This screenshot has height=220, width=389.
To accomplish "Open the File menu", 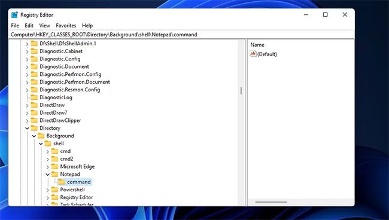I will click(15, 26).
